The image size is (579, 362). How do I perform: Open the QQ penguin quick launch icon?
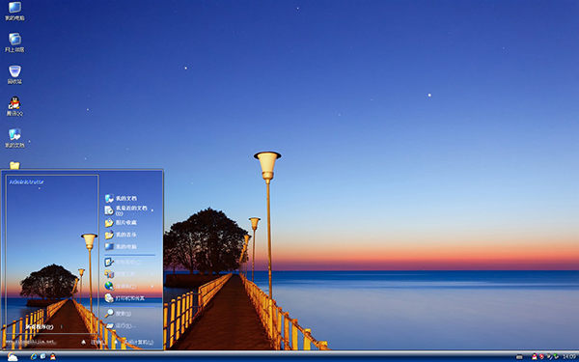coord(53,356)
